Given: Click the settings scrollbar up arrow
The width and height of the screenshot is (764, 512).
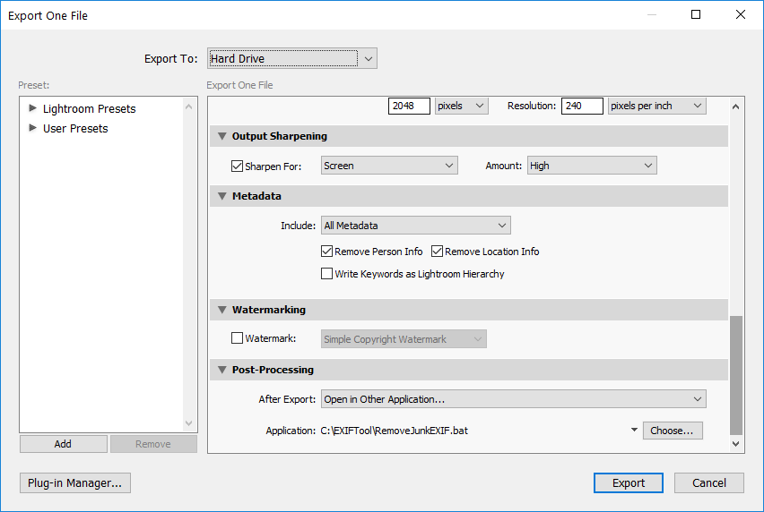Looking at the screenshot, I should coord(735,107).
